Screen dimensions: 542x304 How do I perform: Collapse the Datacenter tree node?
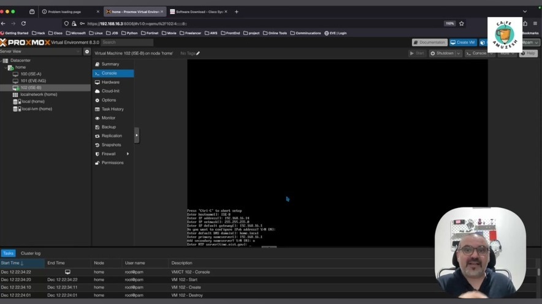(x=2, y=61)
